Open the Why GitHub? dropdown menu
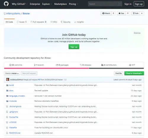 click(20, 4)
